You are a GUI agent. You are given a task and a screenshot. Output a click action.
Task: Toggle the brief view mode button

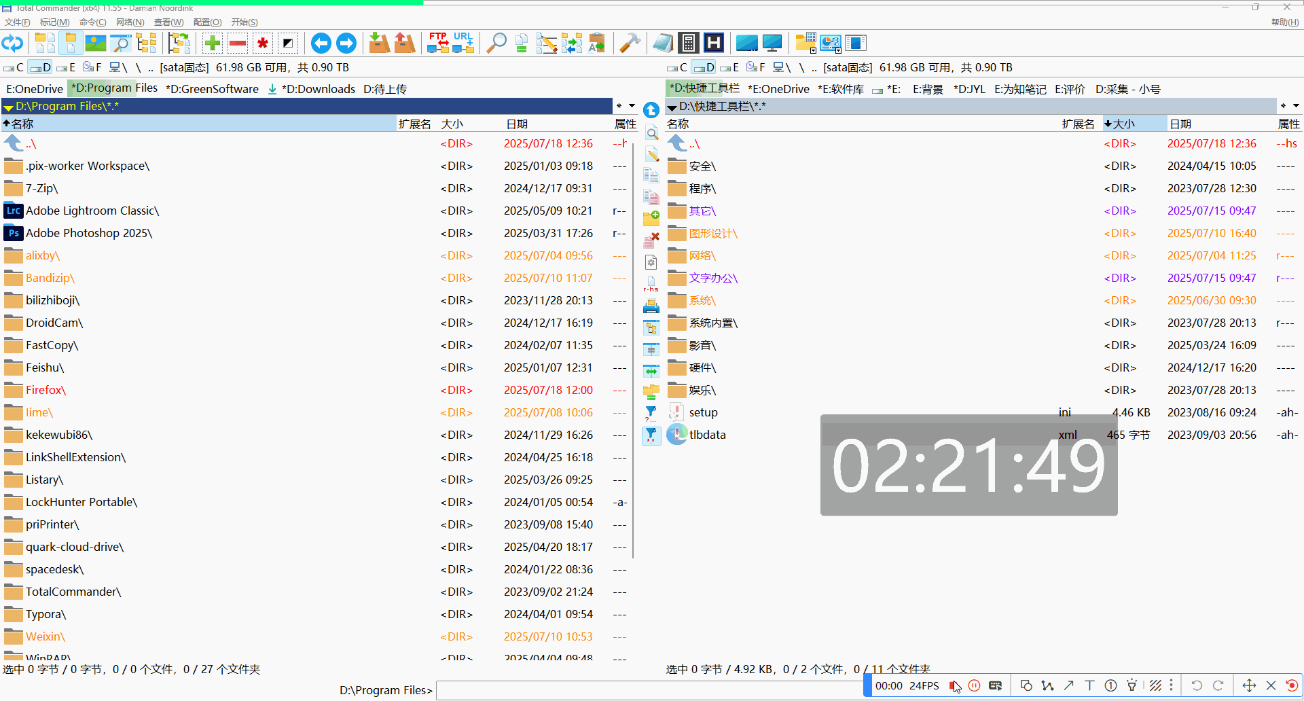(x=45, y=43)
